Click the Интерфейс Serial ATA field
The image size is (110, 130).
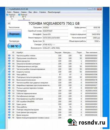coord(55,34)
